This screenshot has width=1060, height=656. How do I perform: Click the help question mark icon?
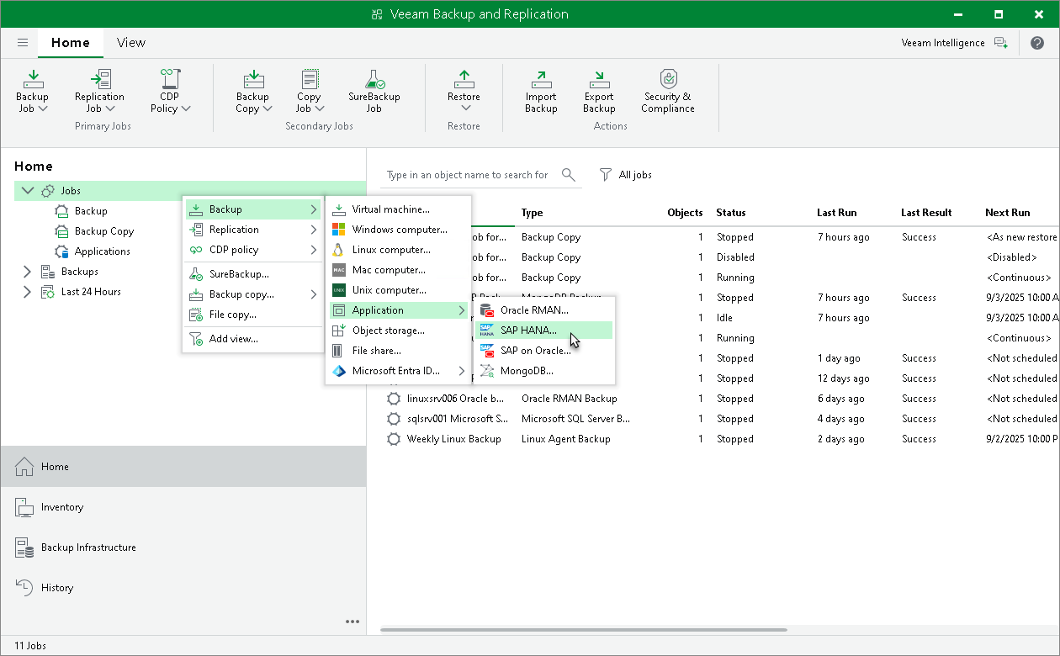(x=1036, y=43)
